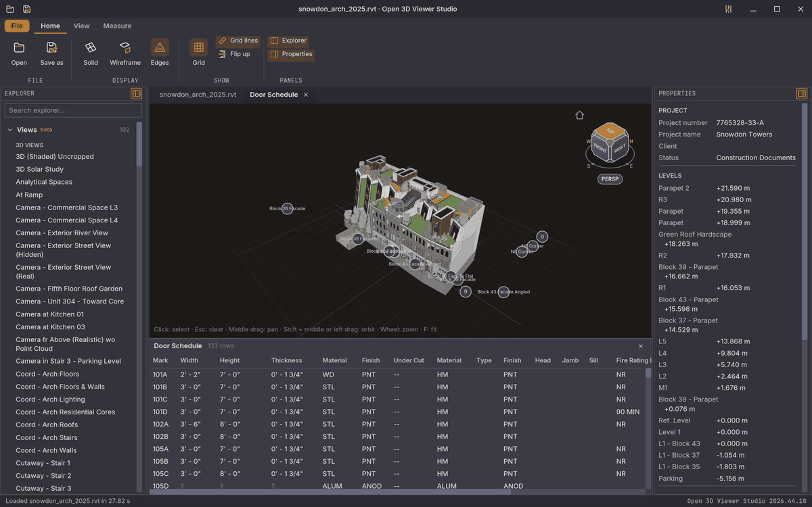Click the RIGHT face of view cube

[620, 148]
